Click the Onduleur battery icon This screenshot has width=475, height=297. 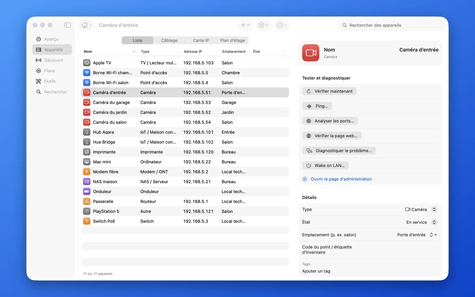point(87,192)
